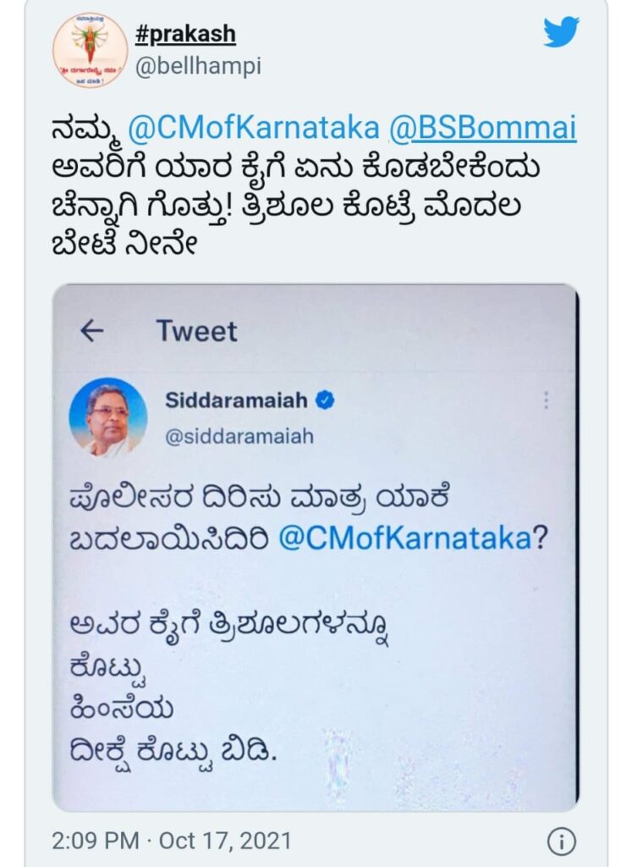Select the @siddaramaiah handle text
This screenshot has width=632, height=867.
(239, 436)
